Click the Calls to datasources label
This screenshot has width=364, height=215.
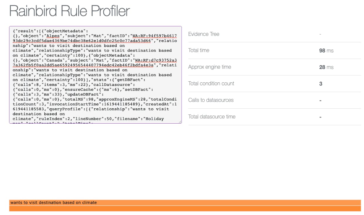tap(211, 100)
